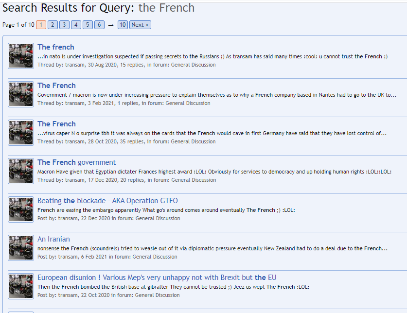Screen dimensions: 407x313
Task: Open 'The french' thread from 30 Aug 2020
Action: (x=56, y=47)
